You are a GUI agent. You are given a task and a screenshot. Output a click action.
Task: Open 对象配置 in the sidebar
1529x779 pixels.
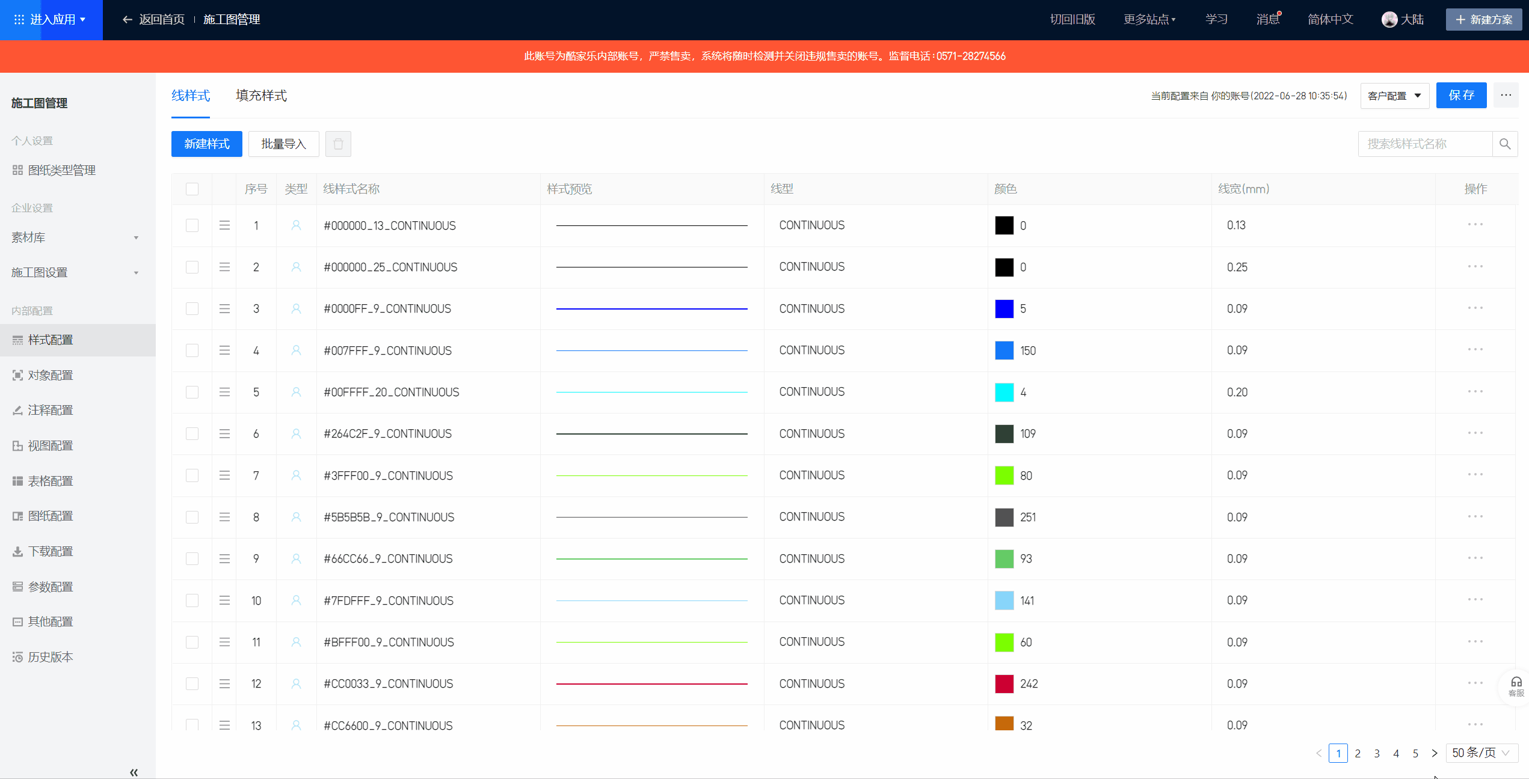tap(51, 375)
